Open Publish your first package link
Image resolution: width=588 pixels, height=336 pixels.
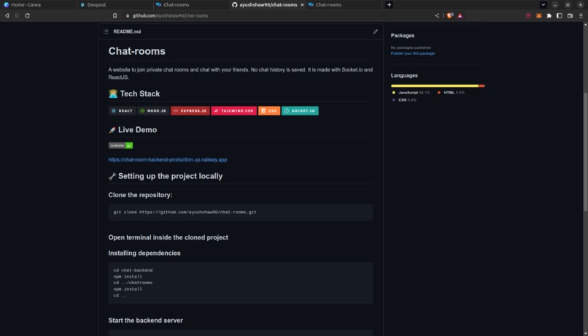tap(413, 53)
